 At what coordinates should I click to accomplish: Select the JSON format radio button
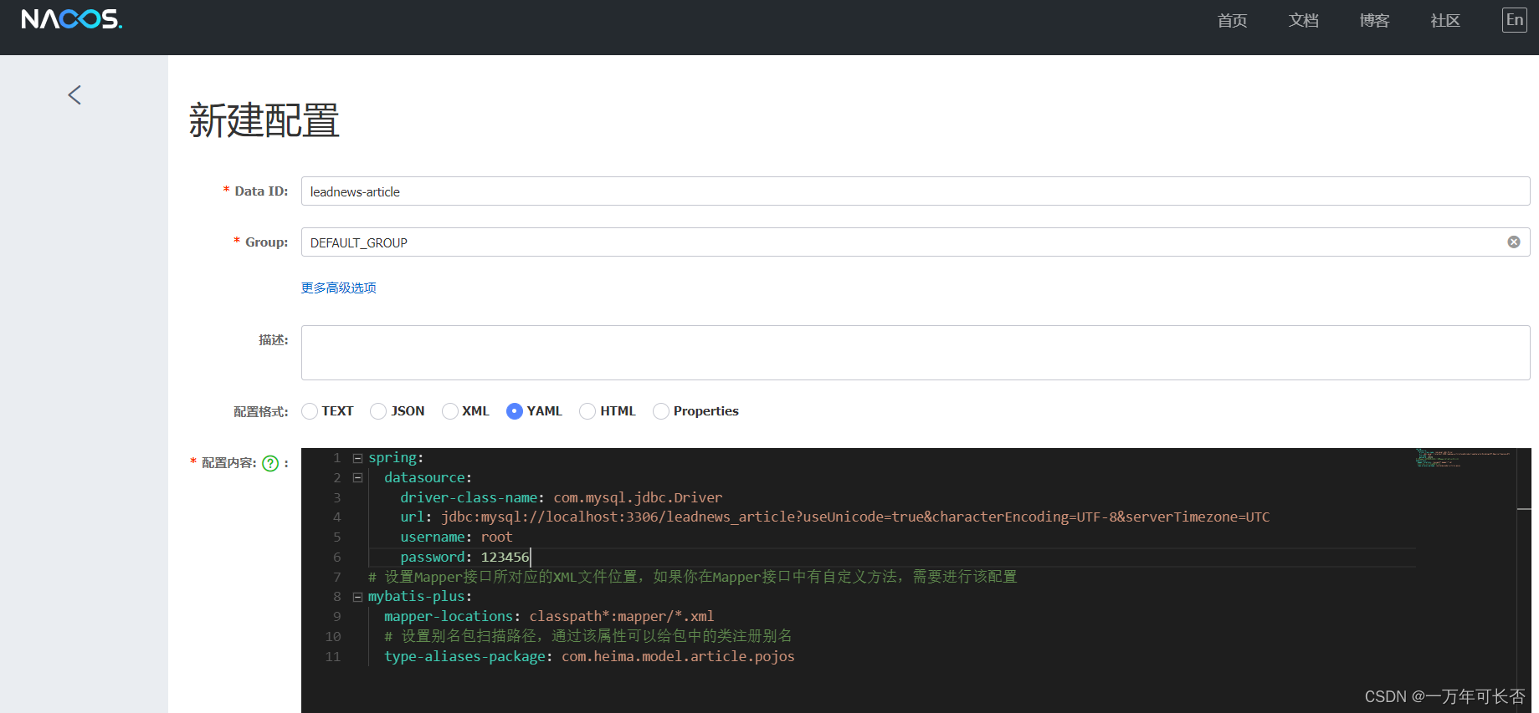[378, 411]
